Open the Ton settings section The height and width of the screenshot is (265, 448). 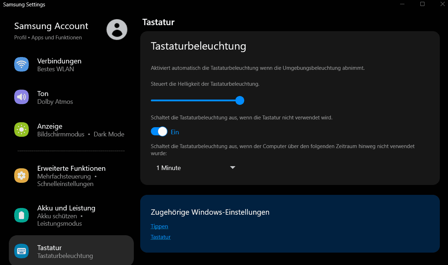click(71, 97)
